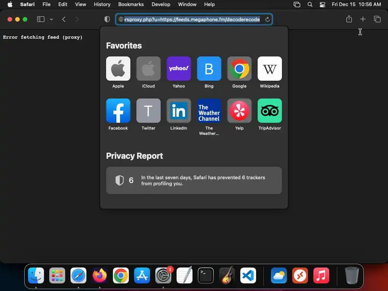
Task: Open Control Center in the menu bar
Action: click(322, 4)
